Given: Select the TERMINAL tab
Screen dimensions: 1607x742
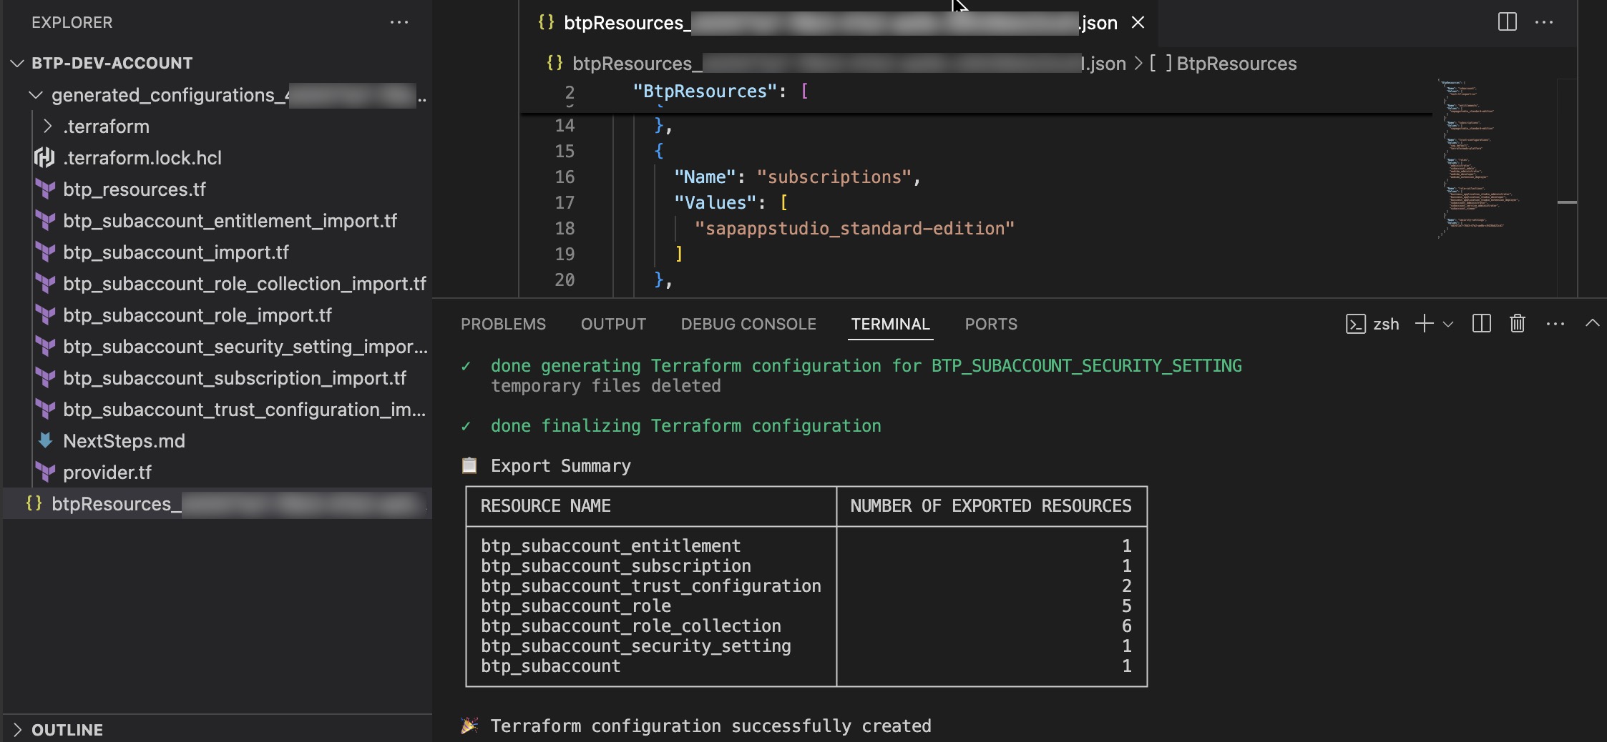Looking at the screenshot, I should pos(890,324).
